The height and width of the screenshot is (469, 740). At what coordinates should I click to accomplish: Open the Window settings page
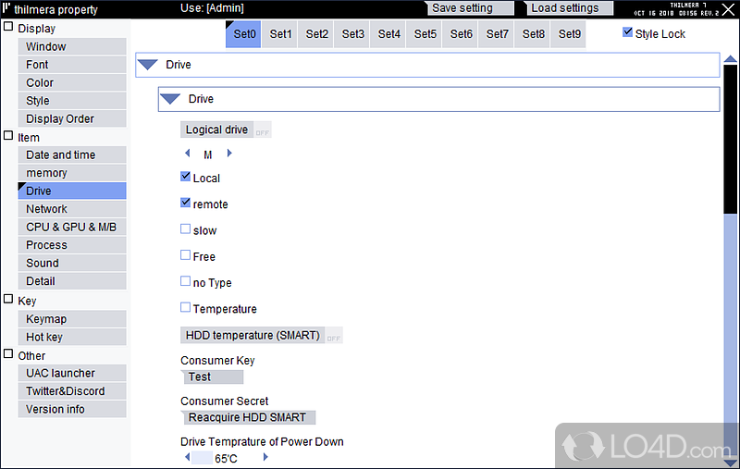pos(72,46)
